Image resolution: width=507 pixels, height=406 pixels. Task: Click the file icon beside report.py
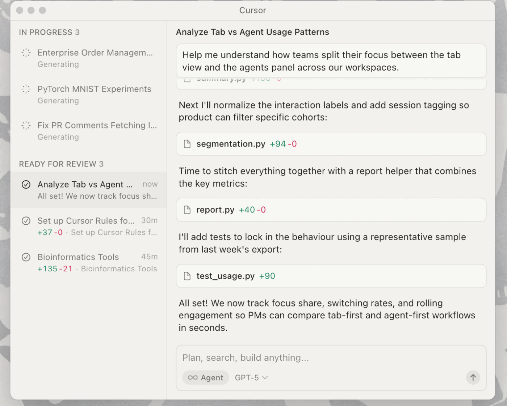coord(187,210)
